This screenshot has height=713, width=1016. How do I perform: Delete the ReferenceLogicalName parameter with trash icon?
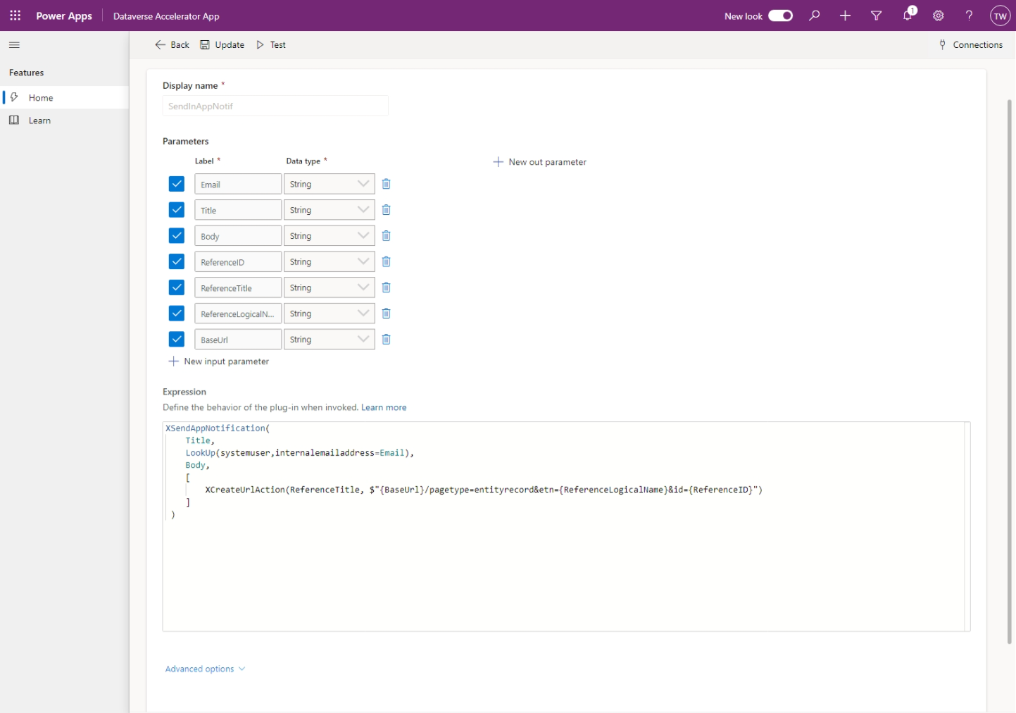pos(386,314)
